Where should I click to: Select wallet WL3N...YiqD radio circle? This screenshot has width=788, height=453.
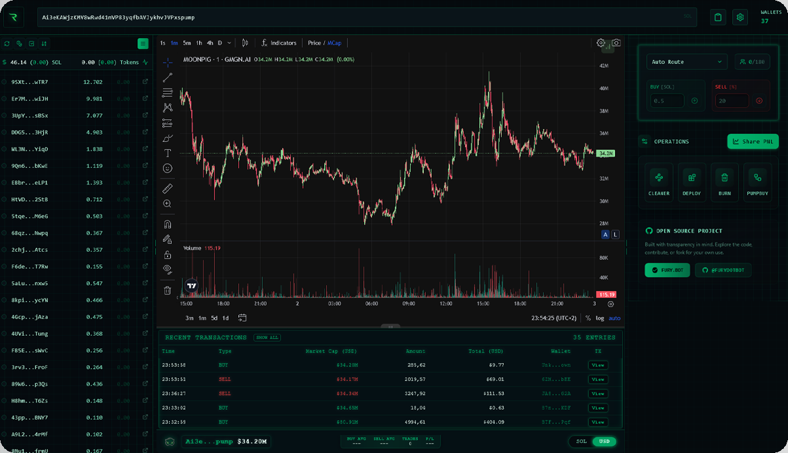click(x=4, y=149)
